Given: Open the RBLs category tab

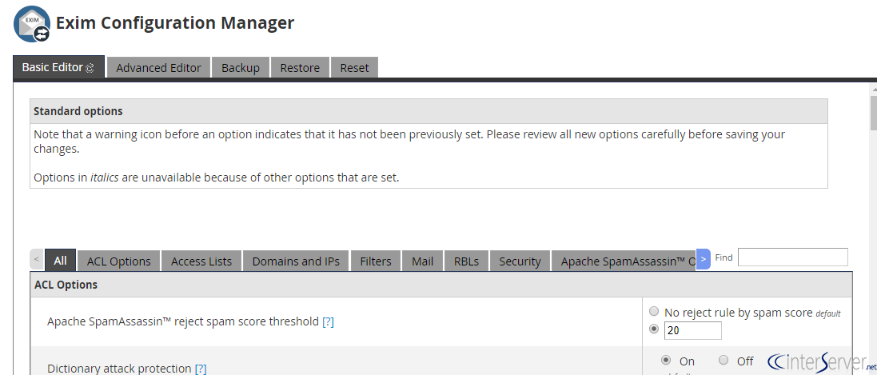Looking at the screenshot, I should coord(466,261).
